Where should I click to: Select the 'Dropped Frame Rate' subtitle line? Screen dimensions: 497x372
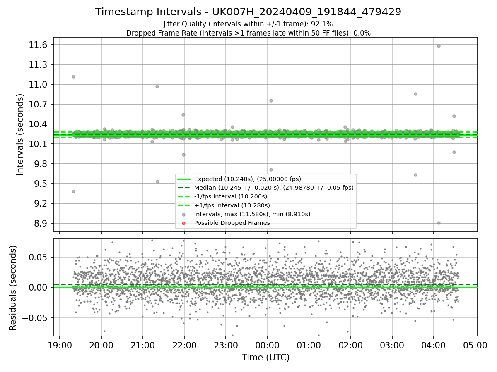248,33
